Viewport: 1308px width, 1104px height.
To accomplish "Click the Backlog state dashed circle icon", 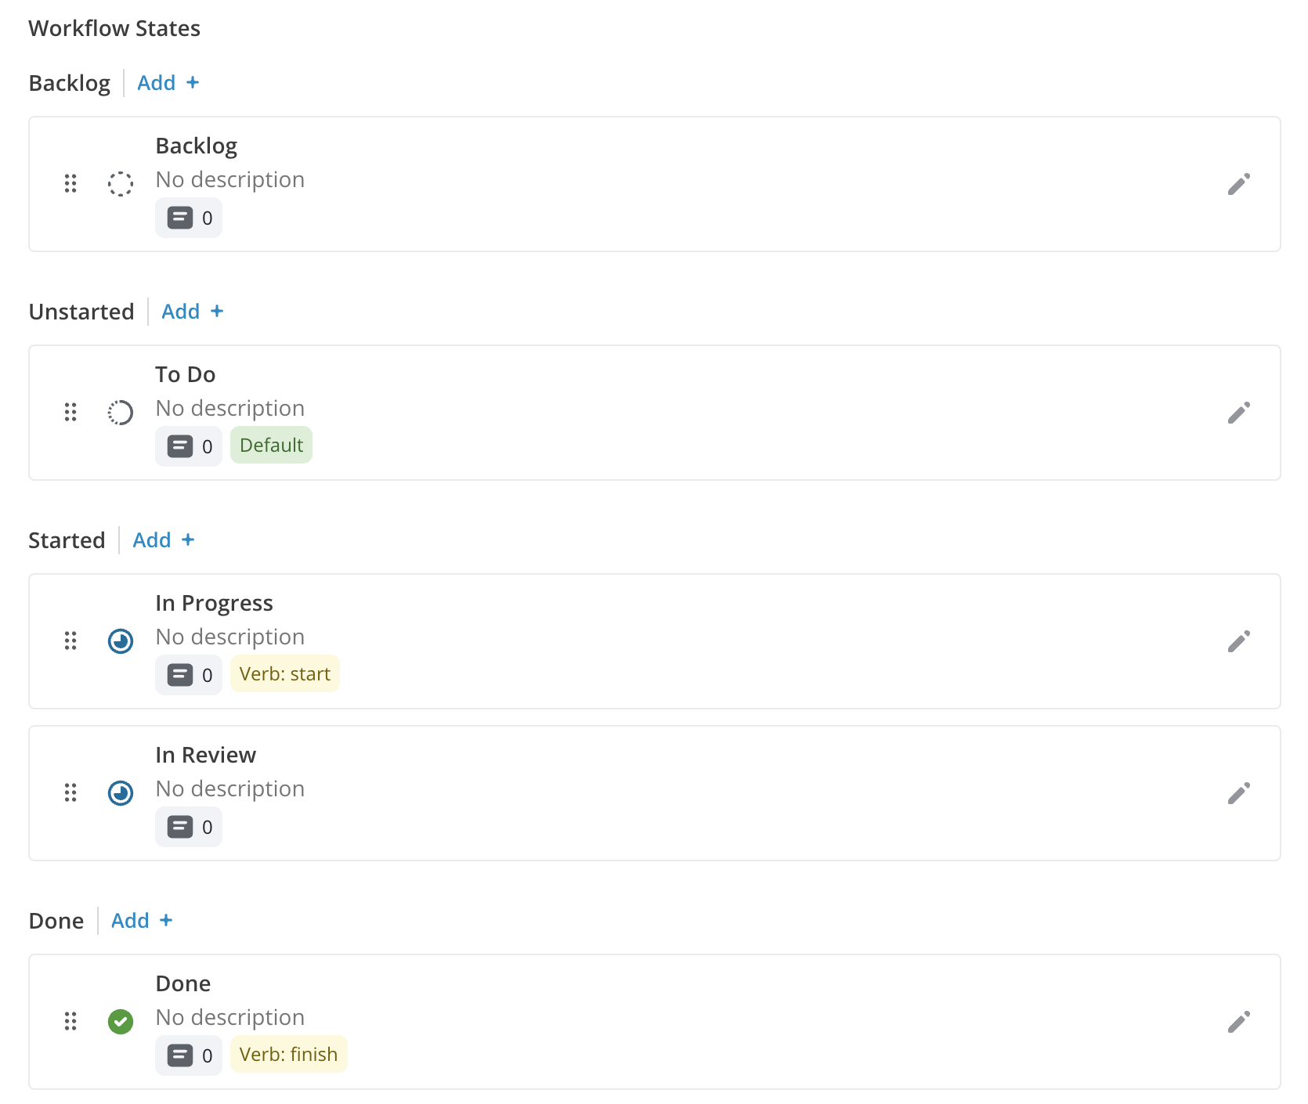I will click(x=120, y=183).
